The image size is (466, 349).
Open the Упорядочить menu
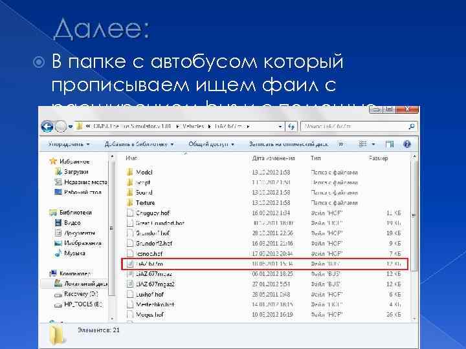coord(69,144)
